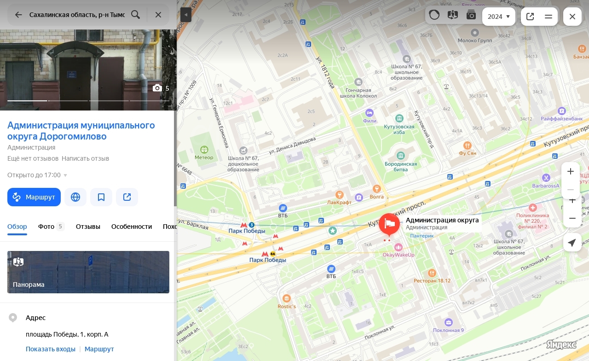Click the back arrow in search bar
Image resolution: width=589 pixels, height=361 pixels.
18,15
